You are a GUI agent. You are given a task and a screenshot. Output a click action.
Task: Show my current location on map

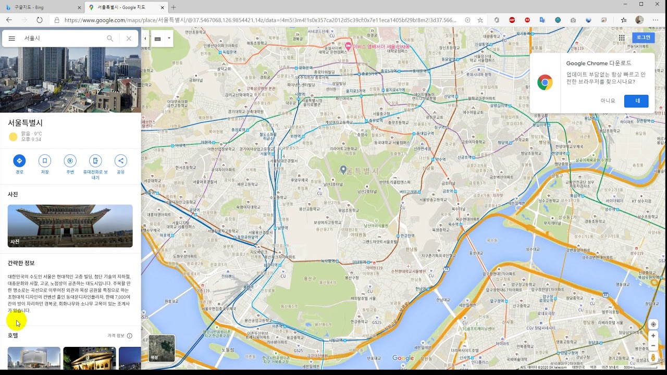[x=653, y=324]
